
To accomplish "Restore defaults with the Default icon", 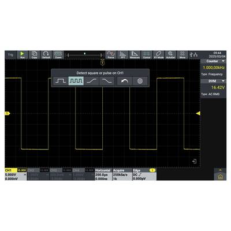I will (x=46, y=55).
